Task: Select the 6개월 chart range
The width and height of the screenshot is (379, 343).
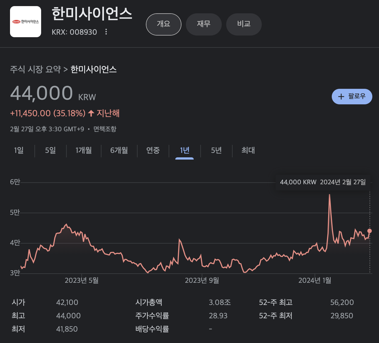Action: [119, 150]
